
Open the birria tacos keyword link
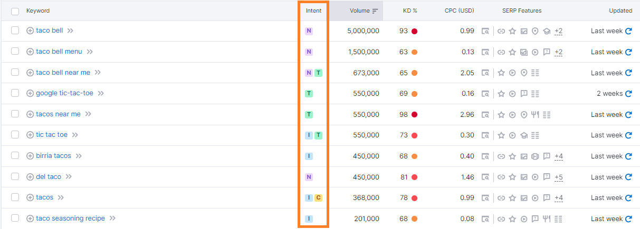click(53, 156)
